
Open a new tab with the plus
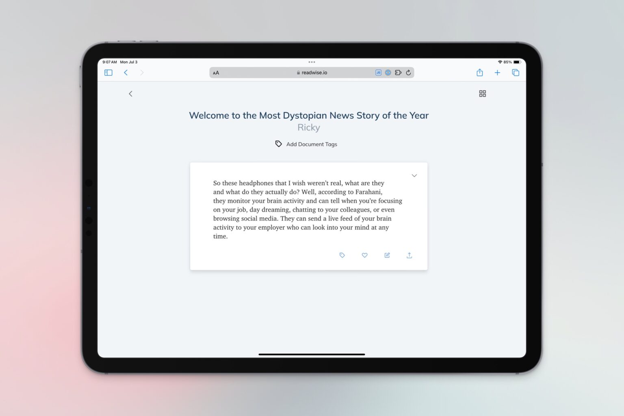coord(497,72)
